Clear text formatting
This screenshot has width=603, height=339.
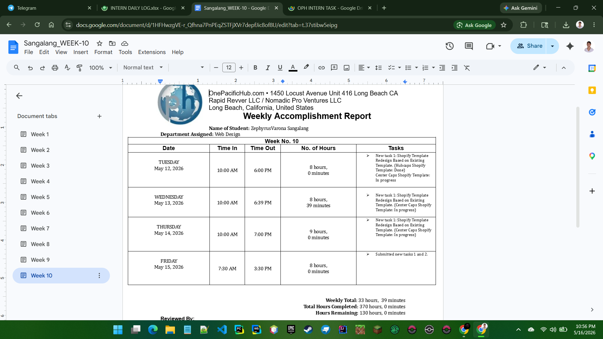[x=467, y=67]
